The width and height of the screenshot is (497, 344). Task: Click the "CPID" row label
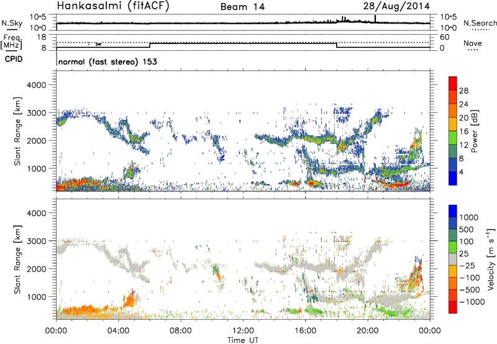click(14, 59)
